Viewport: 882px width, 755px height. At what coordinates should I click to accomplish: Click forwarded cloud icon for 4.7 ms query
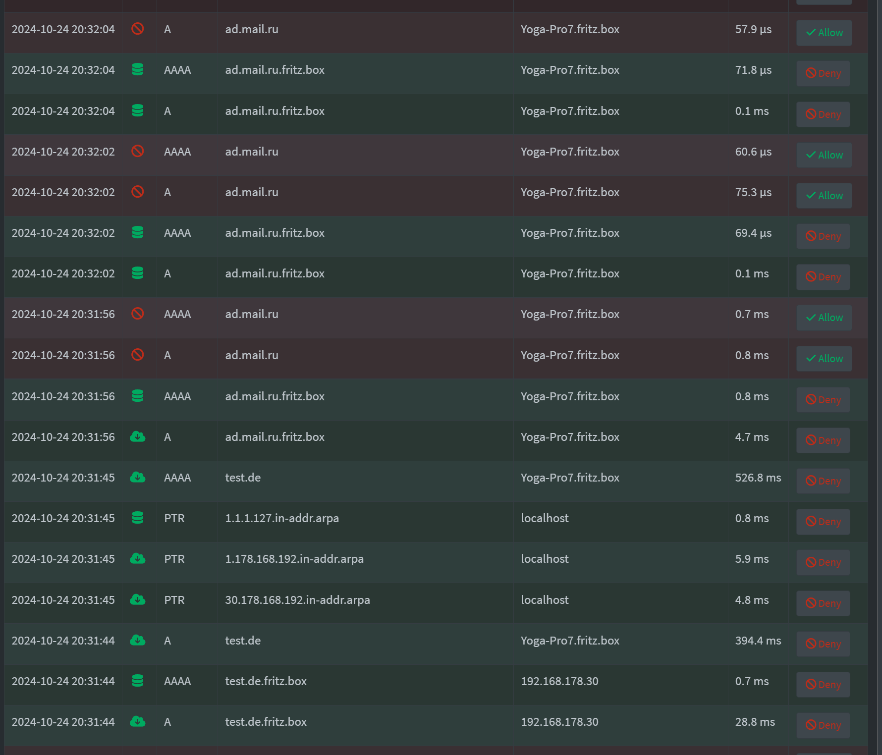click(138, 436)
